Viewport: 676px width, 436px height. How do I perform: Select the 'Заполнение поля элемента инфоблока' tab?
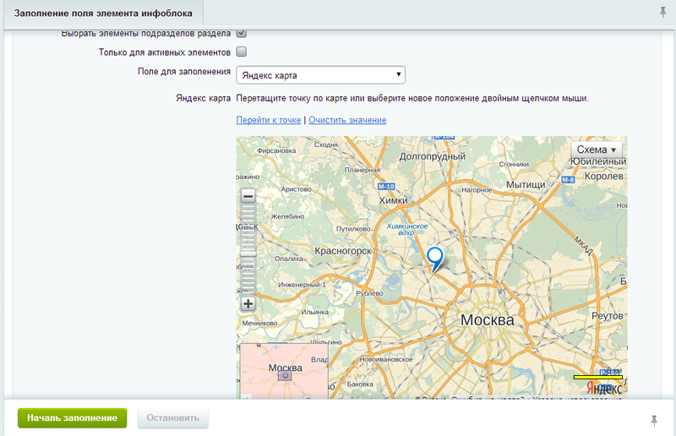click(x=102, y=14)
